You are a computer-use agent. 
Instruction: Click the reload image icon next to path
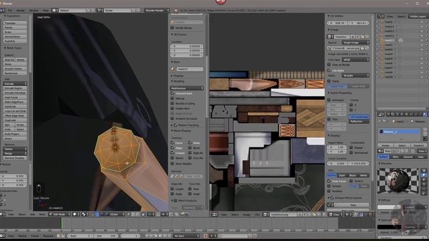[367, 48]
